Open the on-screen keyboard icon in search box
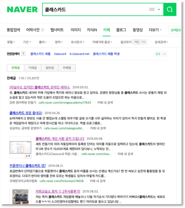This screenshot has height=208, width=185. [152, 10]
